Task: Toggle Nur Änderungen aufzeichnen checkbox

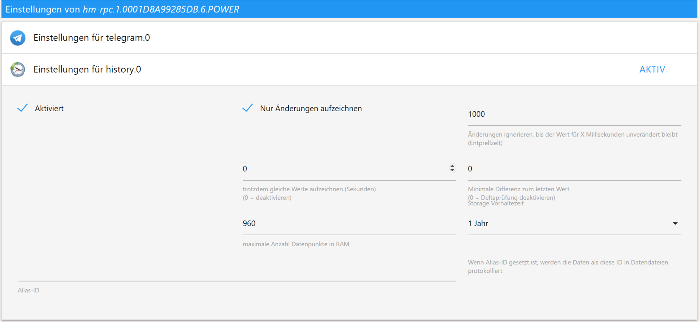Action: (248, 108)
